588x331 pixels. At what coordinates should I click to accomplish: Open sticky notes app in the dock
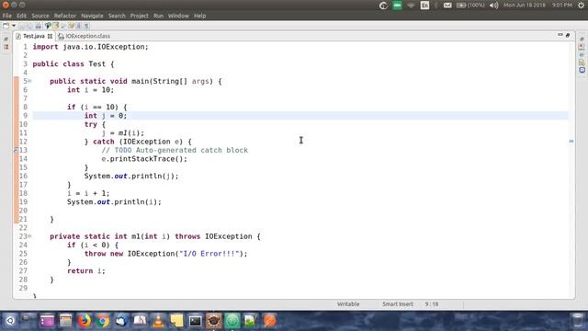click(176, 321)
